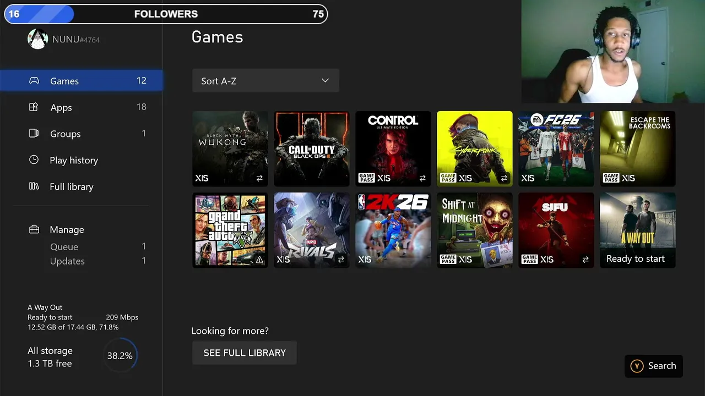Click the books icon beside Full library
The height and width of the screenshot is (396, 705).
(x=34, y=186)
